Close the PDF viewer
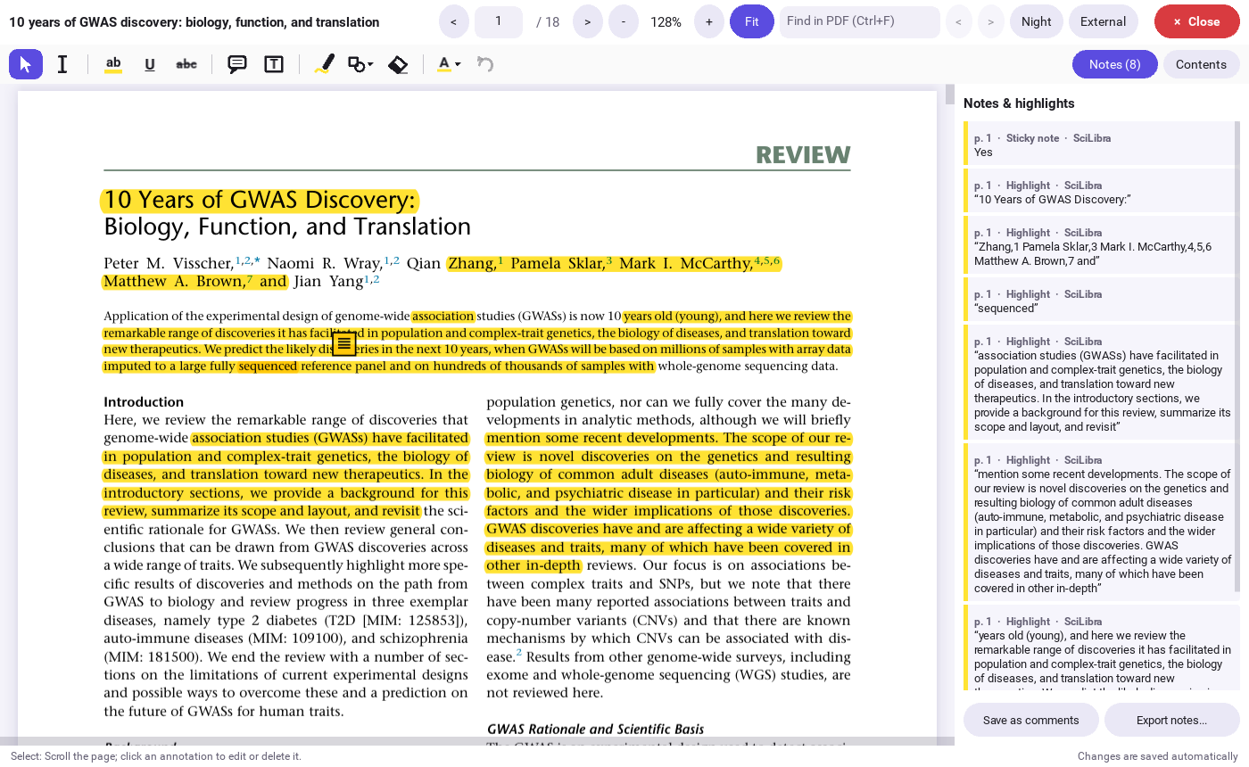Viewport: 1249px width, 767px height. 1197,21
